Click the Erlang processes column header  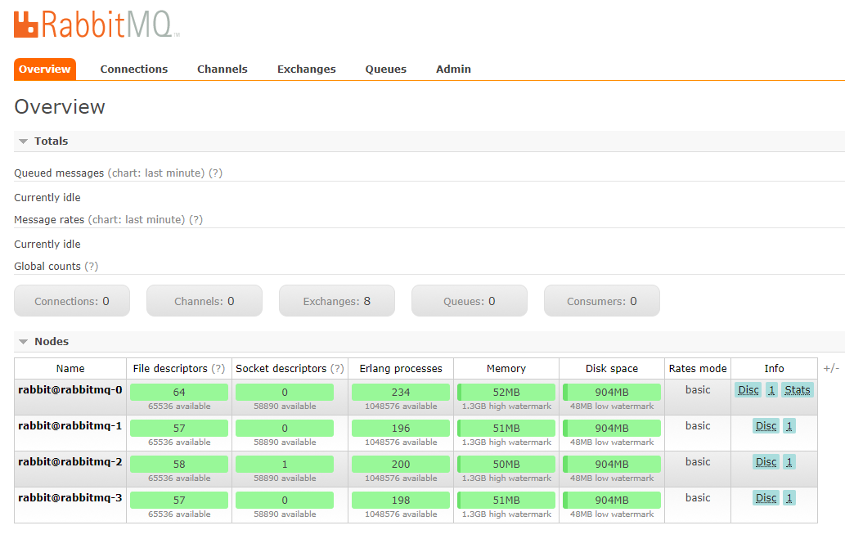click(400, 369)
